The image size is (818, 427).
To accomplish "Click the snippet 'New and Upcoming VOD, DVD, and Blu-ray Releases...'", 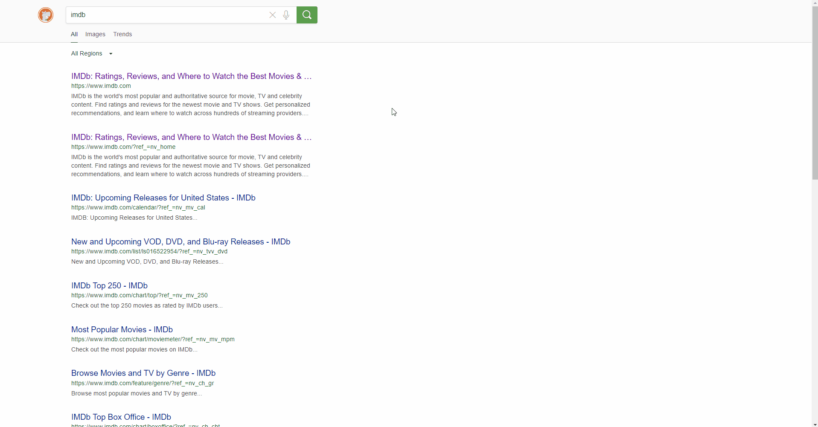I will (x=147, y=261).
